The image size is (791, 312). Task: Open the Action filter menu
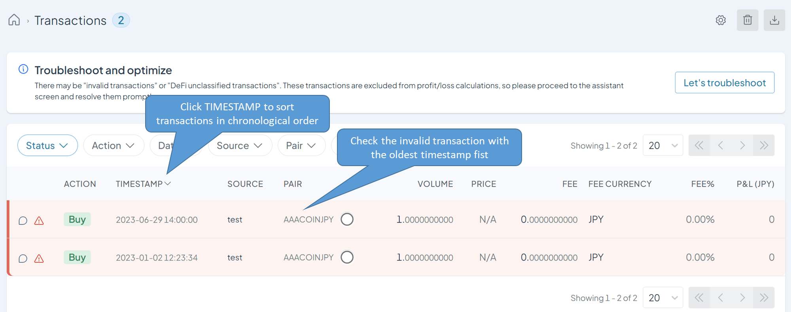114,145
